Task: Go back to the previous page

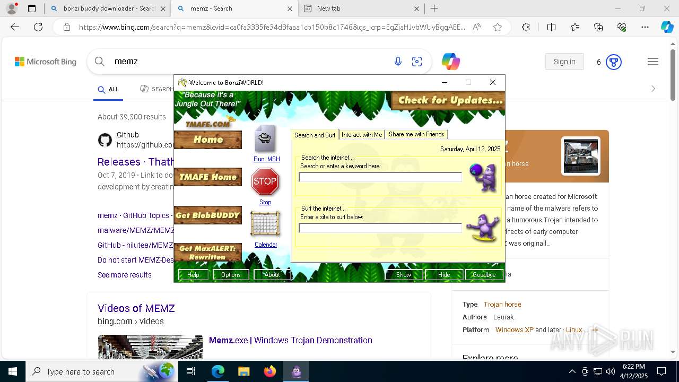Action: pos(15,27)
